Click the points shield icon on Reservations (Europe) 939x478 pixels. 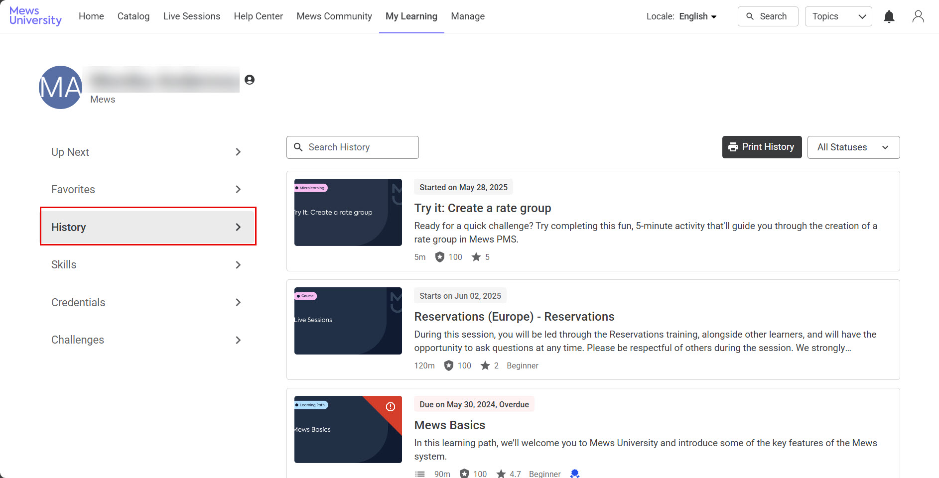449,365
